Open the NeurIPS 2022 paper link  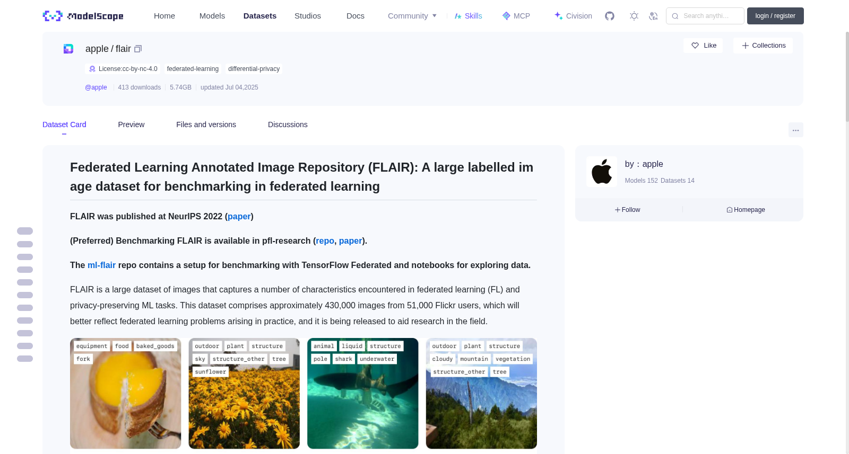[239, 216]
